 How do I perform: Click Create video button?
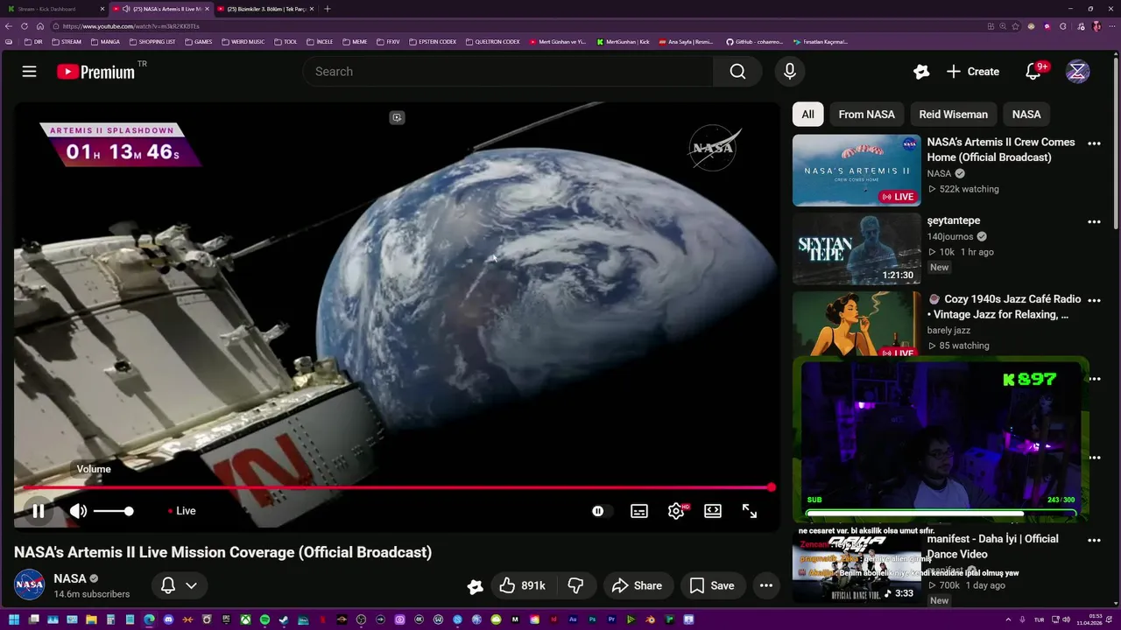click(973, 72)
